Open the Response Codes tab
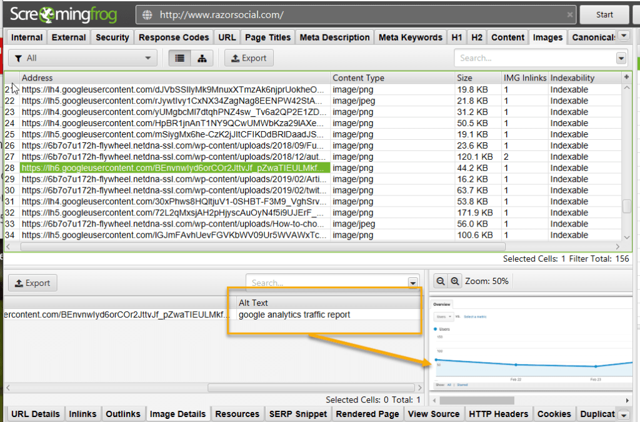This screenshot has width=640, height=422. pos(174,37)
